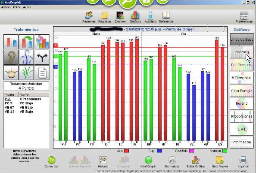Select the spine back treatment icon

[26, 57]
